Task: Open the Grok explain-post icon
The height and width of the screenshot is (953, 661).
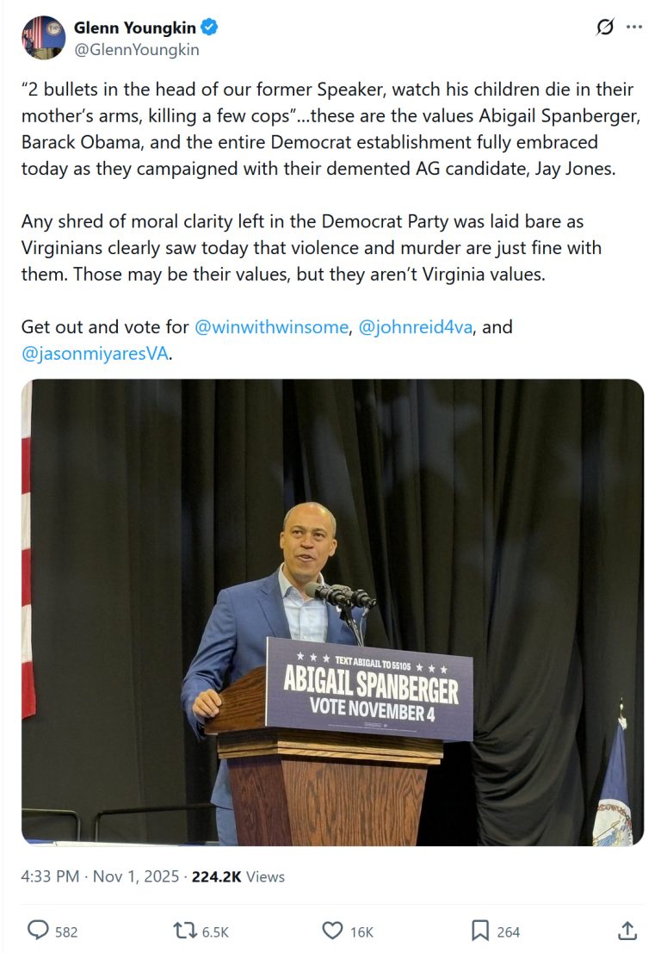Action: pos(606,28)
